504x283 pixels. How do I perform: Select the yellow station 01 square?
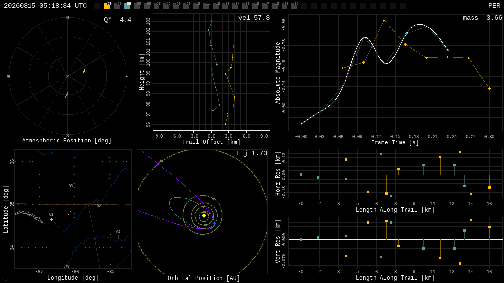click(107, 6)
